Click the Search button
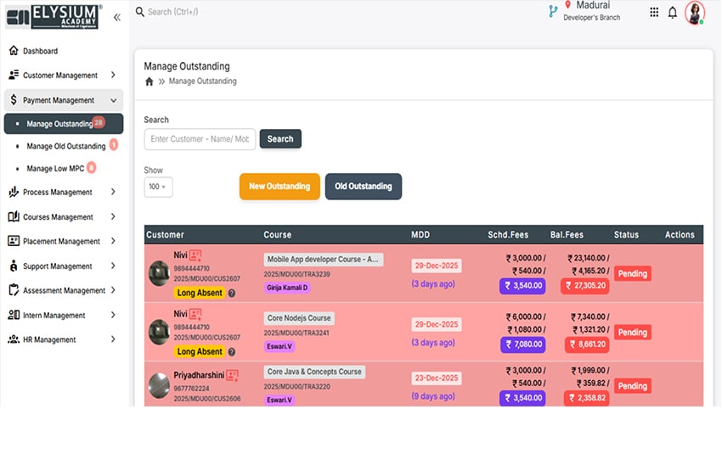Screen dimensions: 722x454 pyautogui.click(x=280, y=139)
